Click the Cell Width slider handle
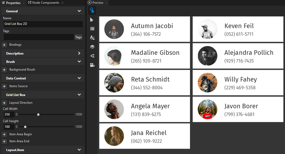The image size is (285, 154). [38, 114]
